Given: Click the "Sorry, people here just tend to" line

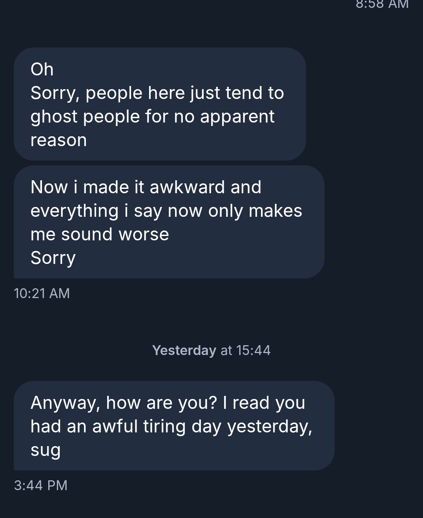Looking at the screenshot, I should pos(157,93).
